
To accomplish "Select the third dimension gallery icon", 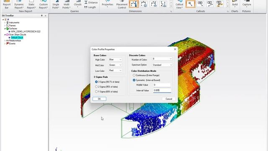I will click(153, 4).
